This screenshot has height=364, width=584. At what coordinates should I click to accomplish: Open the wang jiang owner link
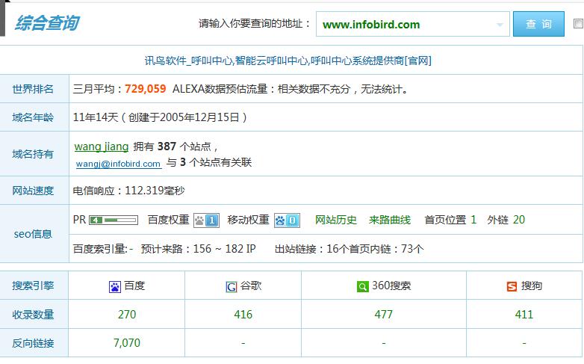point(102,146)
